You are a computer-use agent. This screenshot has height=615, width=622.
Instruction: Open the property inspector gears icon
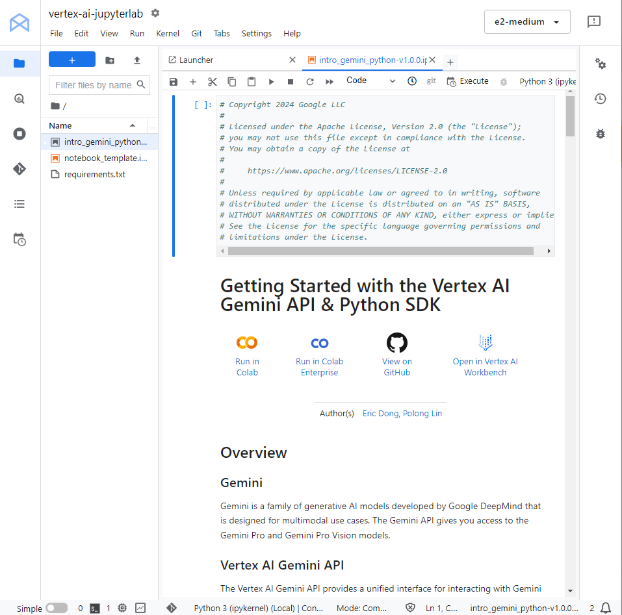(600, 64)
